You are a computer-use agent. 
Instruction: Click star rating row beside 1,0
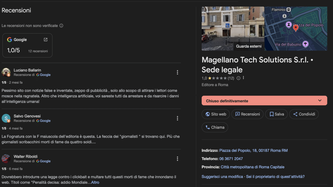tap(217, 78)
